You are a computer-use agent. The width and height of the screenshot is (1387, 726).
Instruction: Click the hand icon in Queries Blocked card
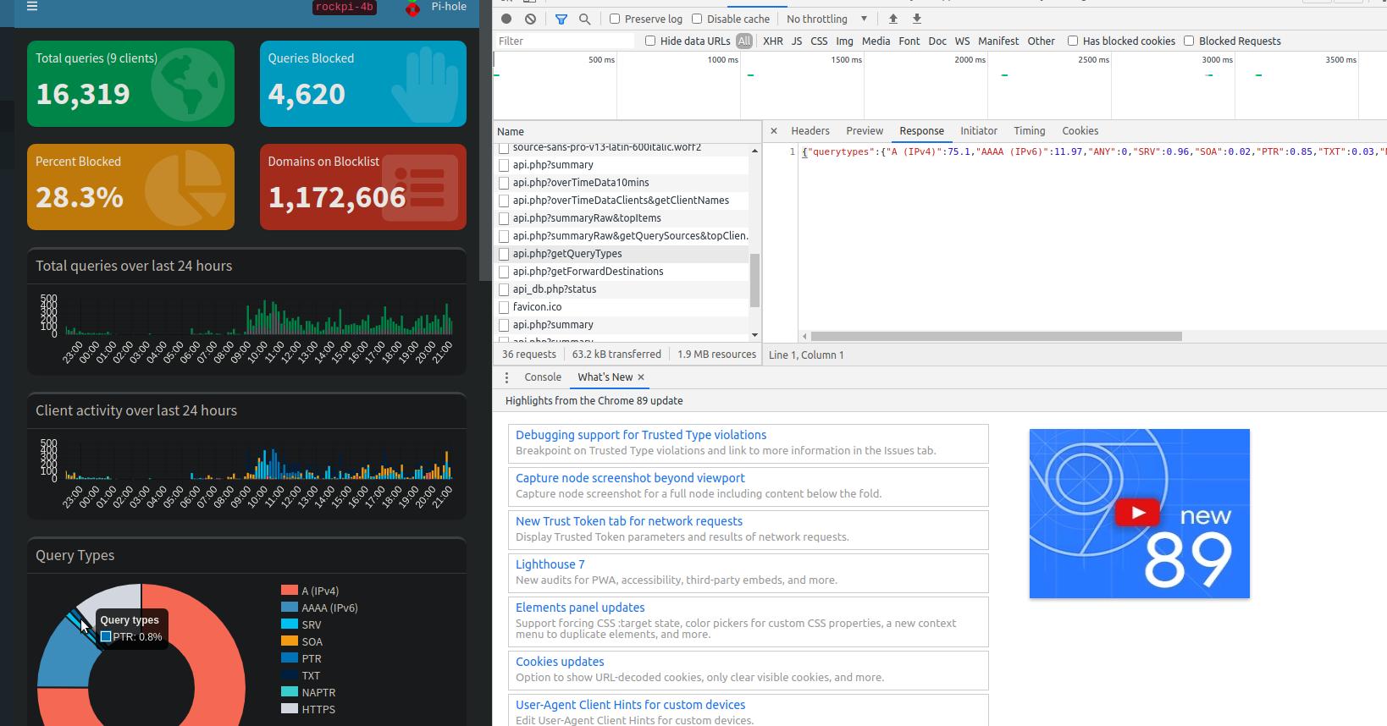pyautogui.click(x=426, y=84)
